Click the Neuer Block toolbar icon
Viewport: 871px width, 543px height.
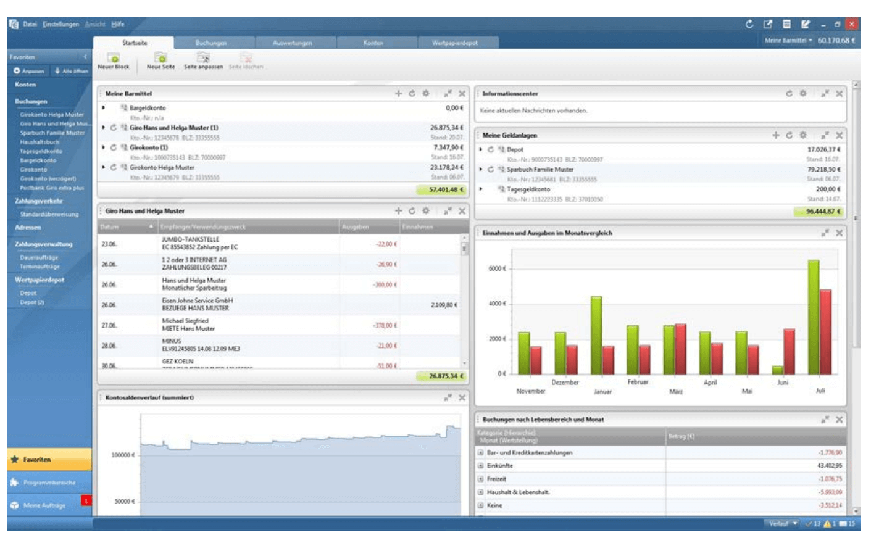[x=114, y=59]
